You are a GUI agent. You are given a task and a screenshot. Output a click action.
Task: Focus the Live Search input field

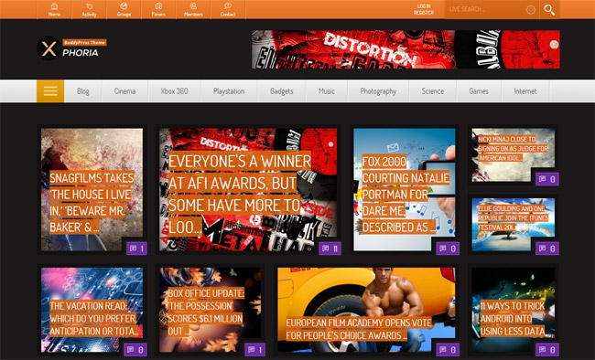[485, 9]
